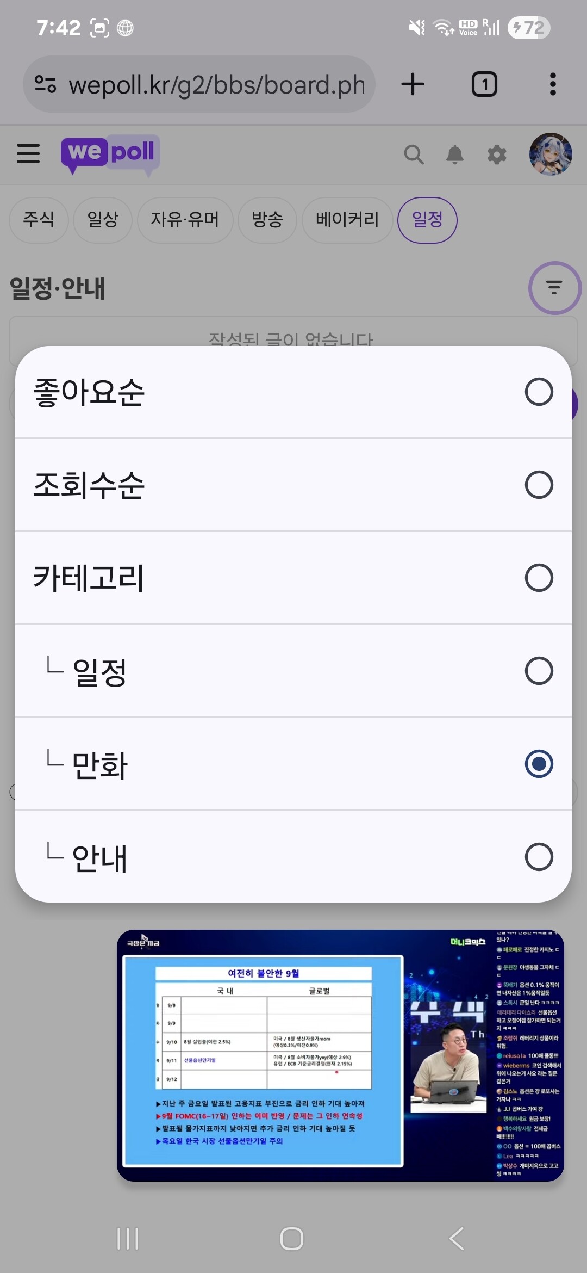
Task: Open the browser tab switcher
Action: tap(484, 84)
